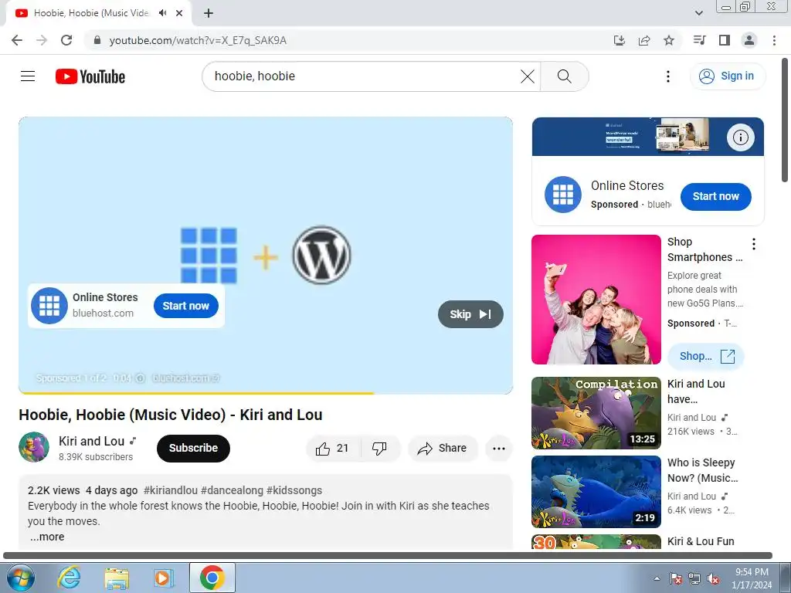The image size is (791, 593).
Task: Bookmark this tab with star
Action: coord(669,40)
